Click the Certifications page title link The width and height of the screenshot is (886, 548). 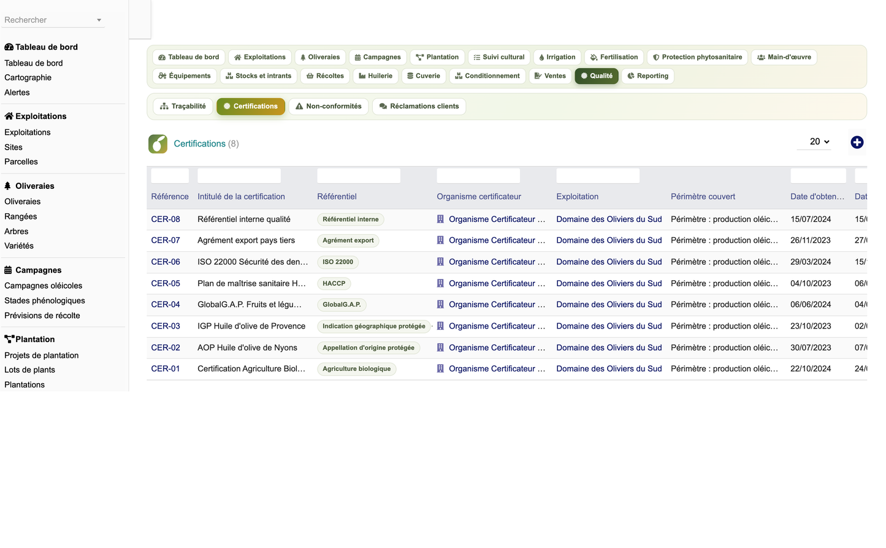(x=199, y=143)
